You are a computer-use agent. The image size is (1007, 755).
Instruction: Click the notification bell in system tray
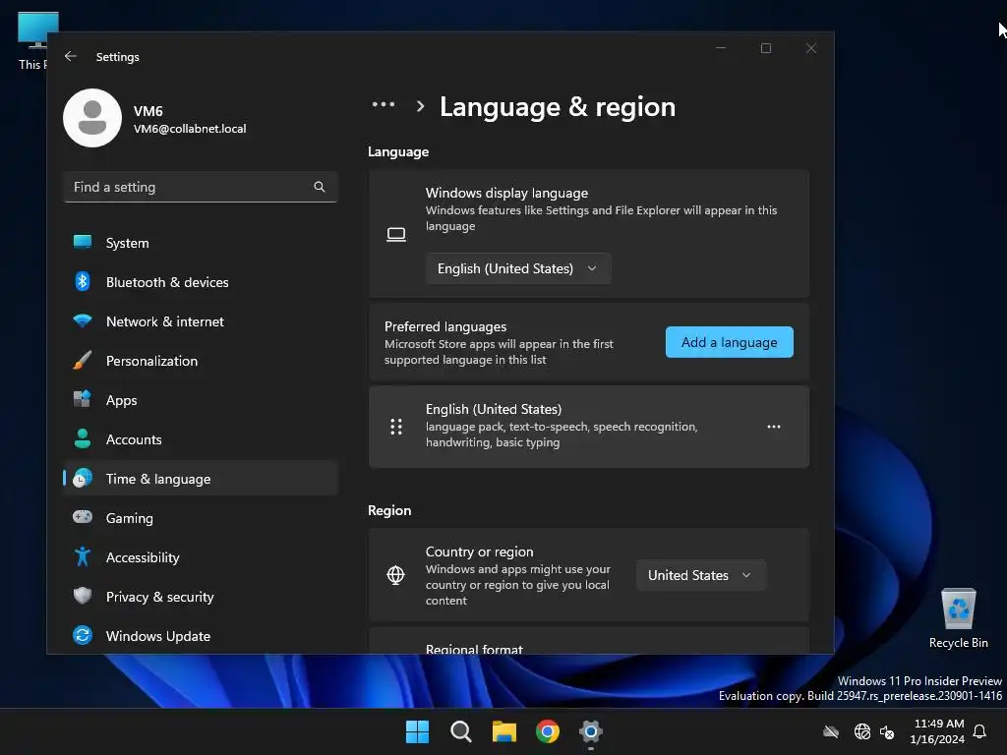click(980, 731)
